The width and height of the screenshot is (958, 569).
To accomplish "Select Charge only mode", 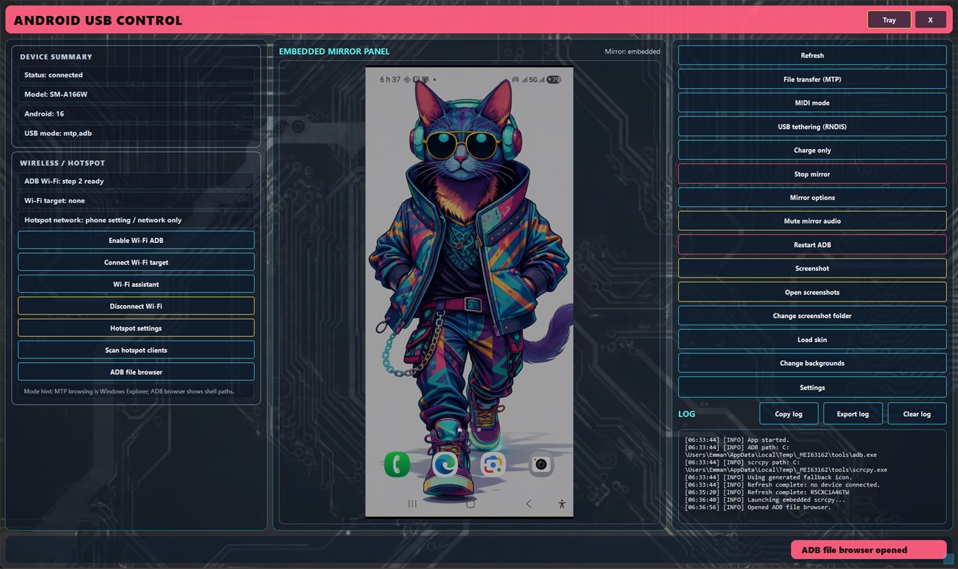I will pos(812,150).
